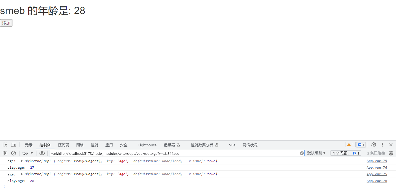Select the 控制台 tab

click(45, 145)
